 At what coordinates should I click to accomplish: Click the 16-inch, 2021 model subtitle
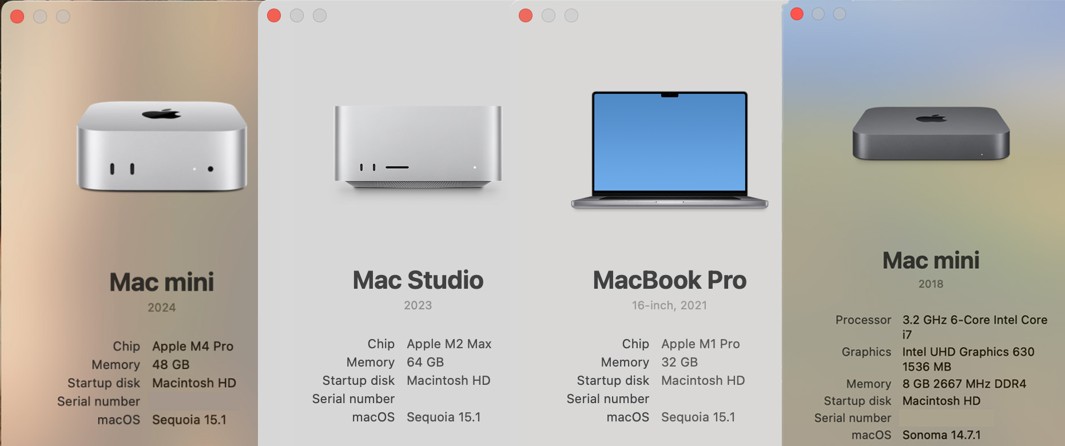pyautogui.click(x=669, y=305)
